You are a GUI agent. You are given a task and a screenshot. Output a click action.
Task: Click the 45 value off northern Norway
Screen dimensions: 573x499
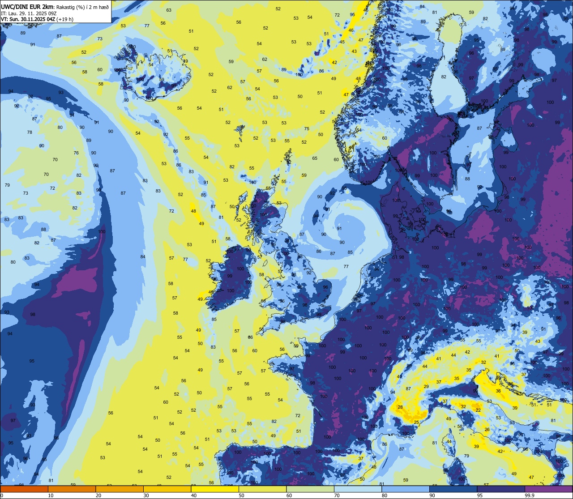(x=342, y=42)
